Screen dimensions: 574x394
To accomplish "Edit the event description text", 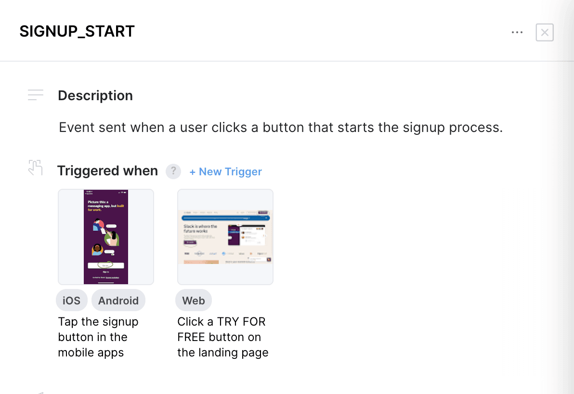I will click(x=281, y=128).
